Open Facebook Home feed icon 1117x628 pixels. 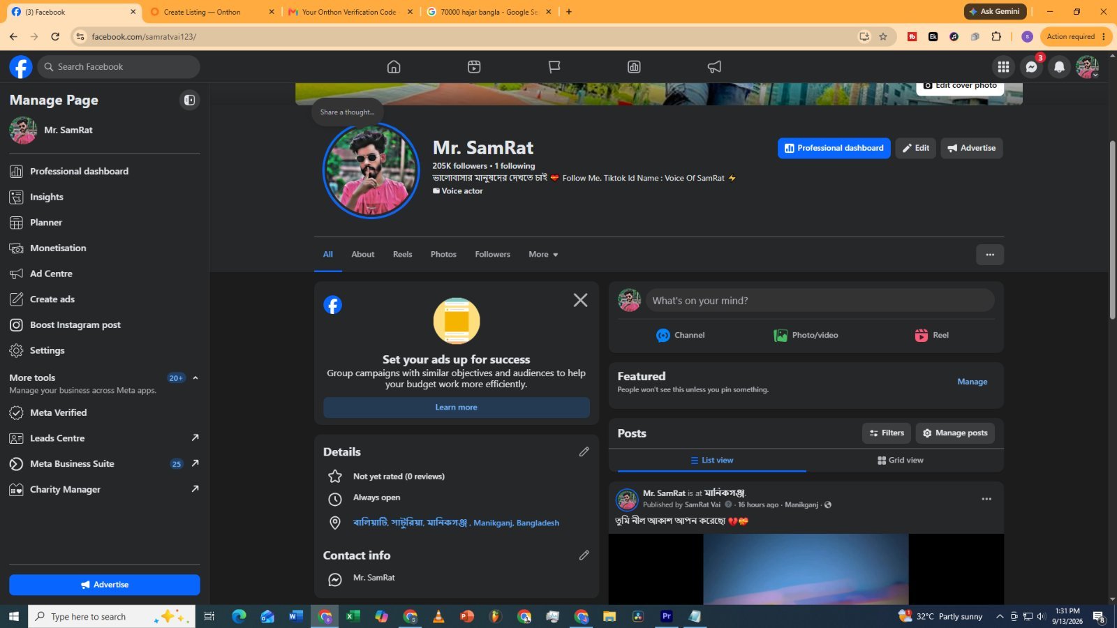[x=394, y=67]
